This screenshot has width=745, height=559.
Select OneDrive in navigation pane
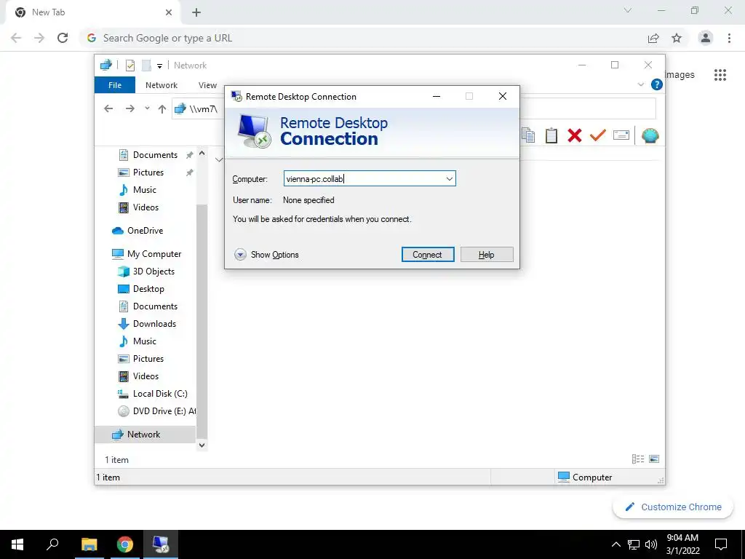(145, 231)
